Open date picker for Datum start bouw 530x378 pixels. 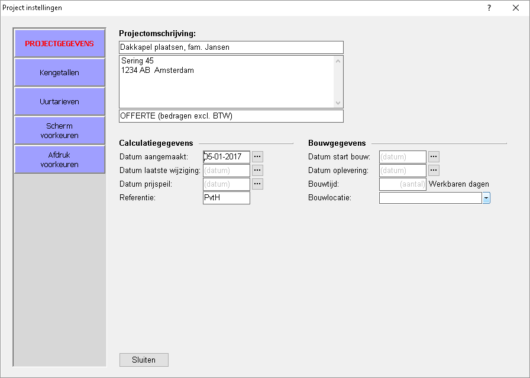[x=434, y=157]
